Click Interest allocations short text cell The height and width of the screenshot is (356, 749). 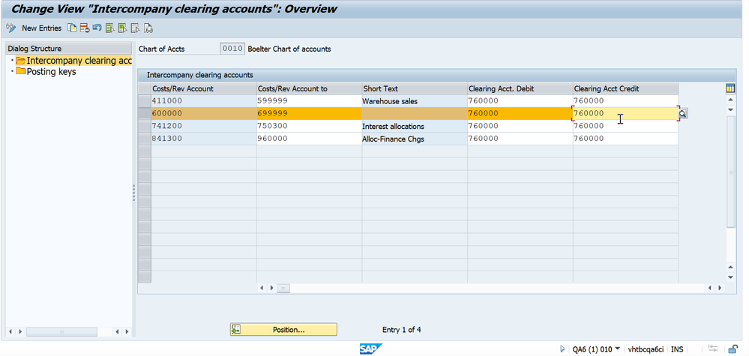tap(415, 126)
